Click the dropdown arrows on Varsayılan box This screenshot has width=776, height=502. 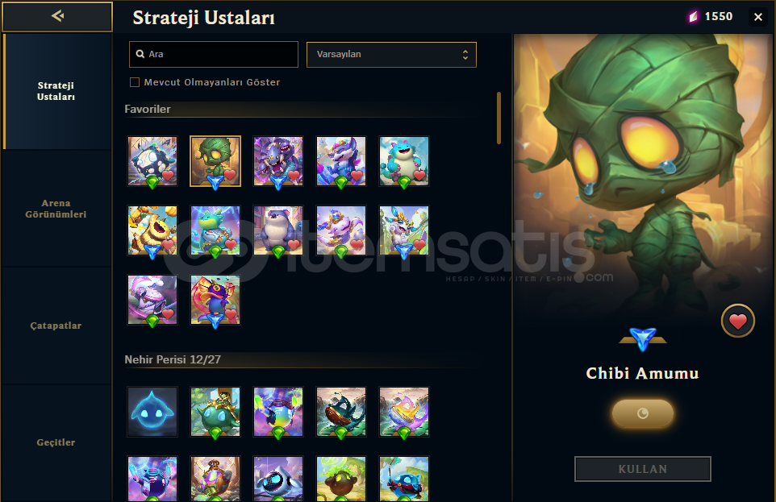pos(465,55)
